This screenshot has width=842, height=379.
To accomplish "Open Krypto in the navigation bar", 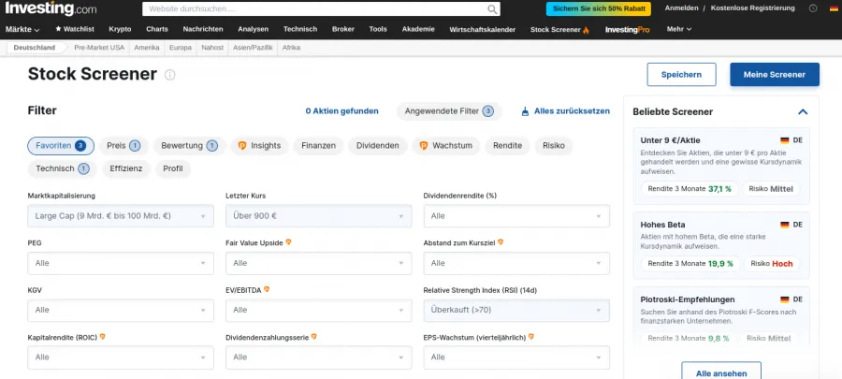I will click(x=120, y=29).
